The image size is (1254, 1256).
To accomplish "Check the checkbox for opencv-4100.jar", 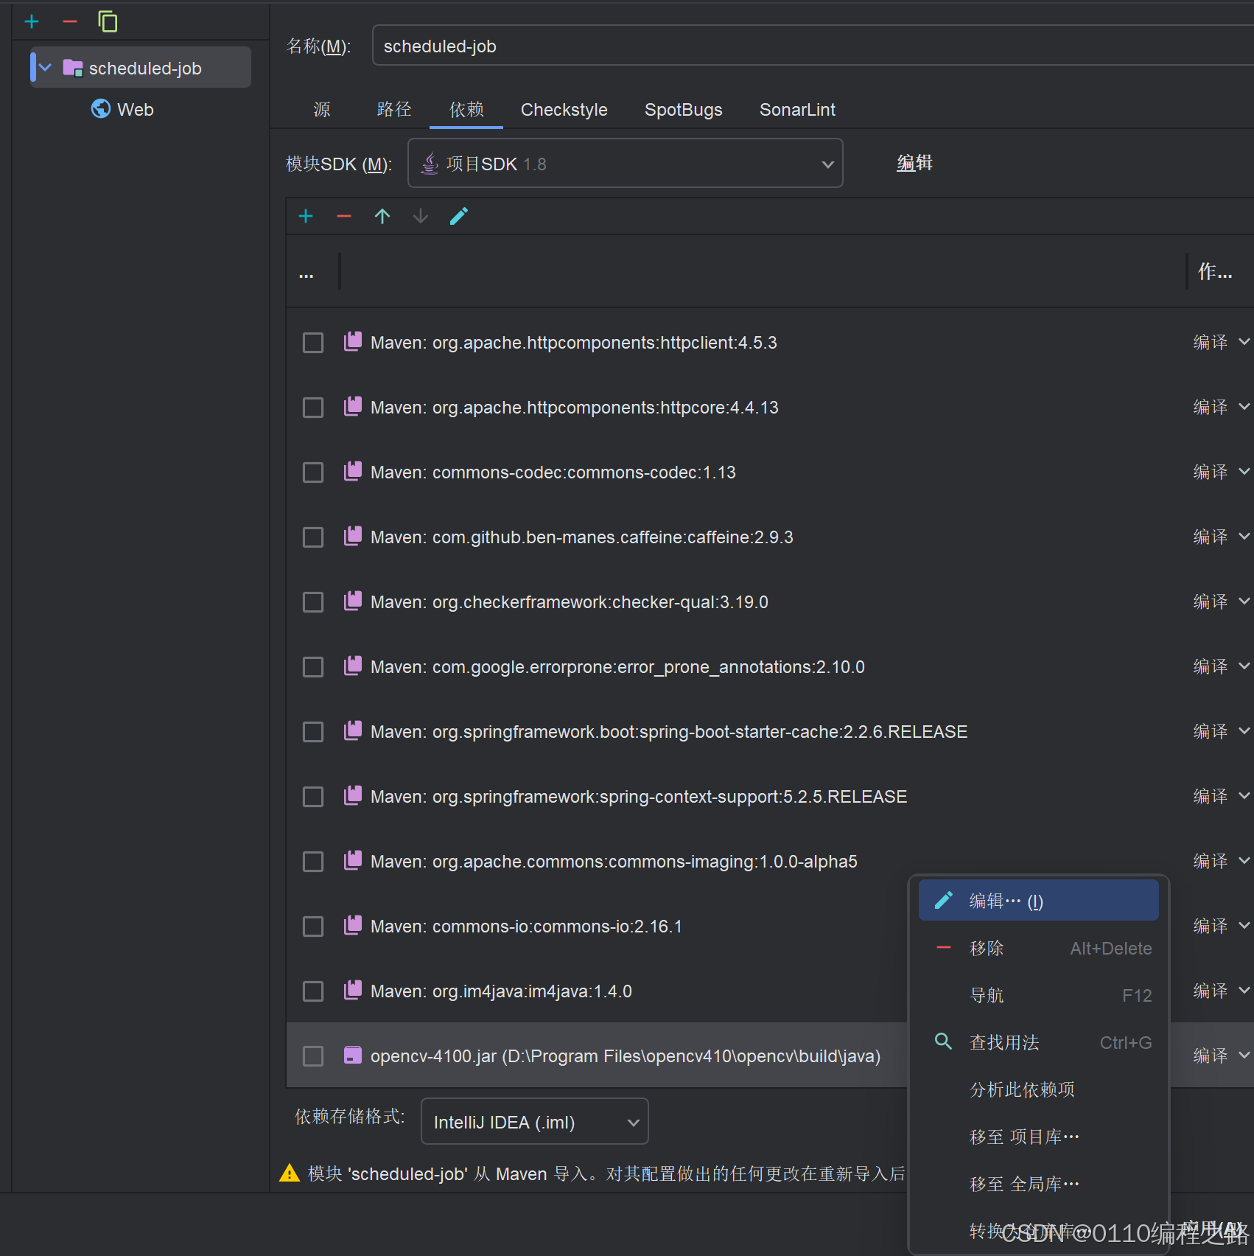I will pos(312,1056).
